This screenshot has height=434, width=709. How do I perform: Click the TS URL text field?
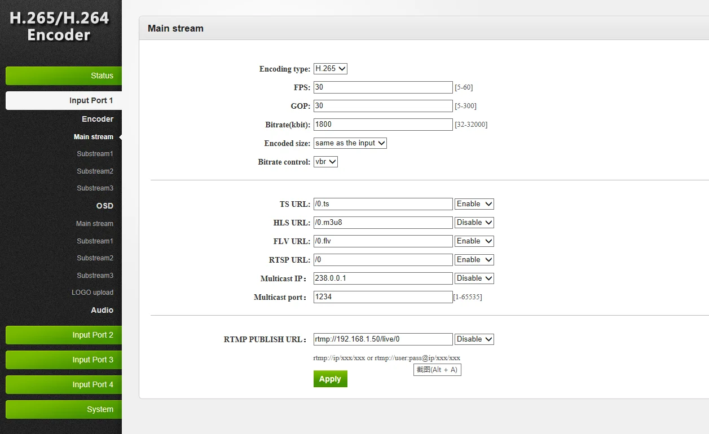point(383,204)
